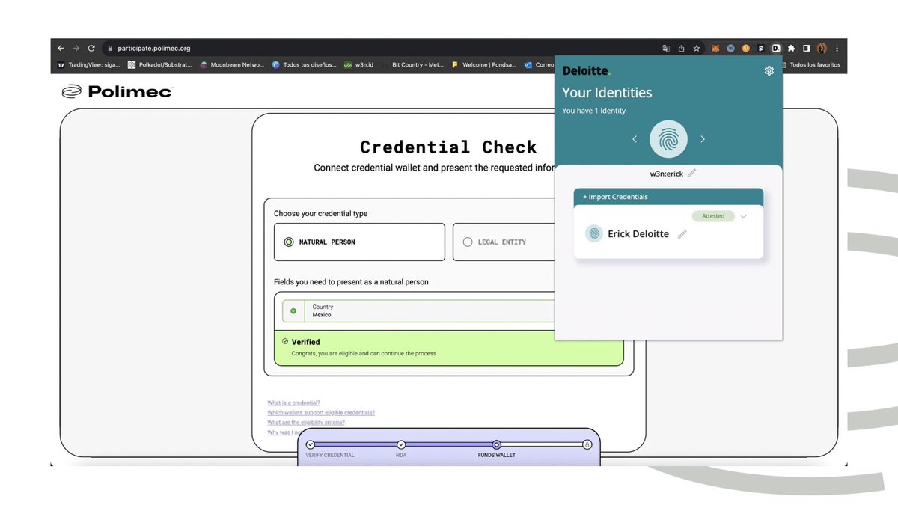The height and width of the screenshot is (505, 898).
Task: Expand the Erick Deloitte credential chevron
Action: tap(743, 217)
